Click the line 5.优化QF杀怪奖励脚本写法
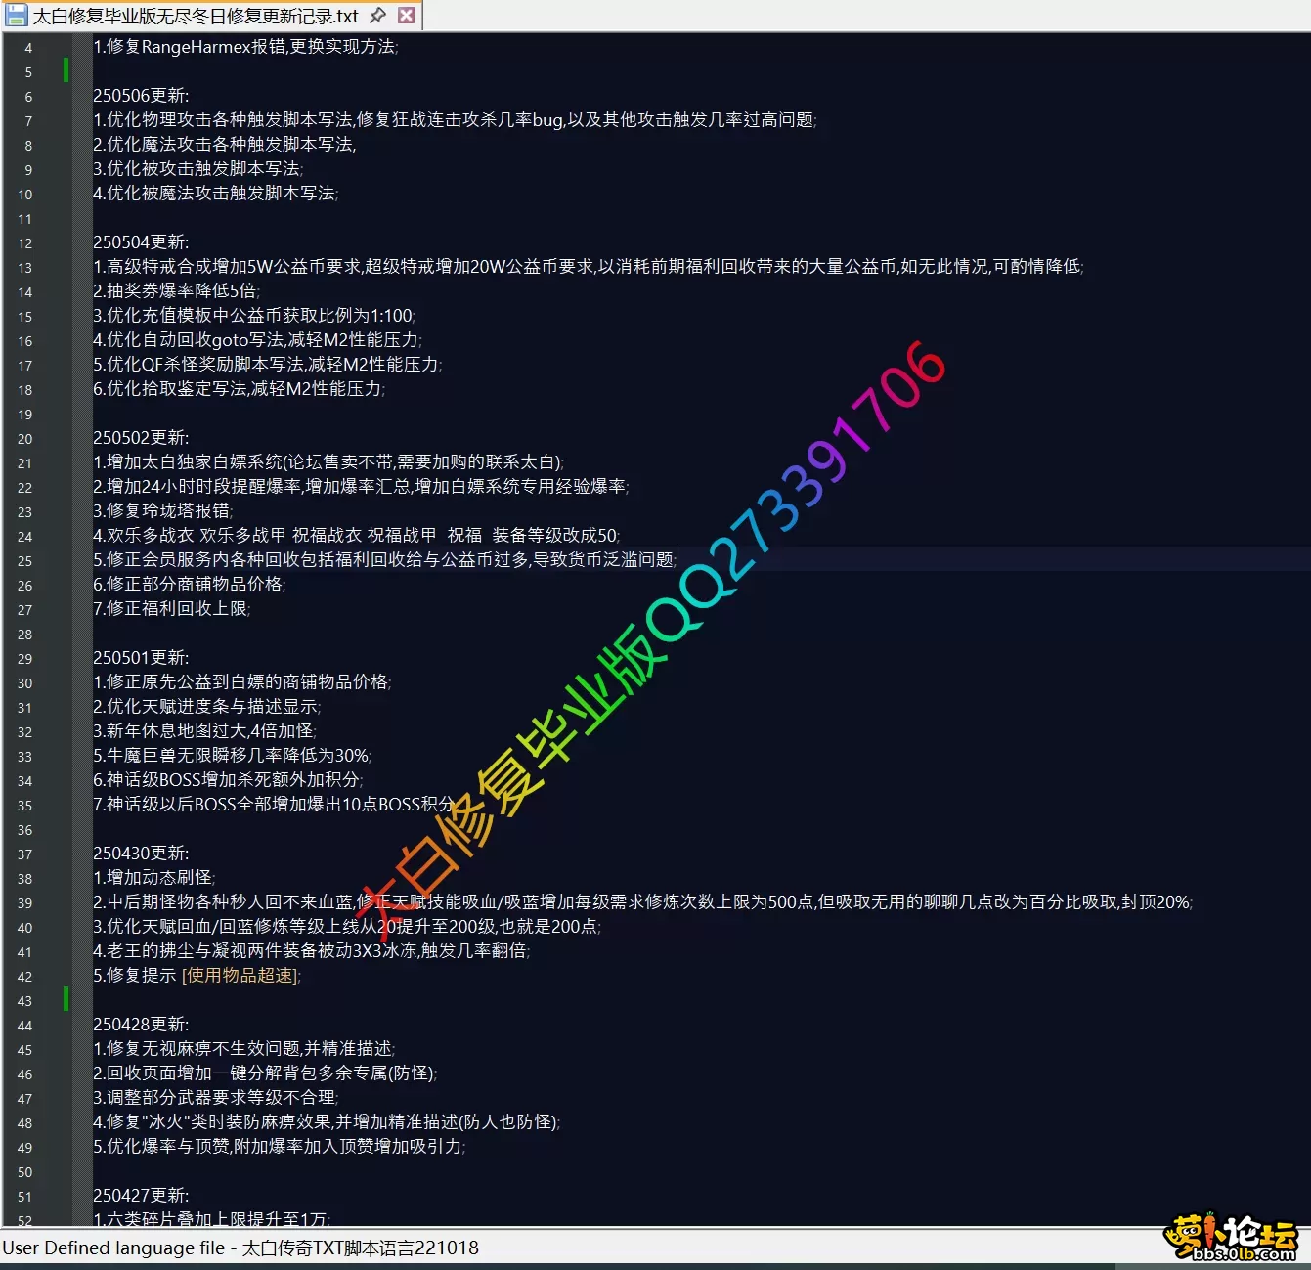Image resolution: width=1311 pixels, height=1270 pixels. click(x=268, y=365)
